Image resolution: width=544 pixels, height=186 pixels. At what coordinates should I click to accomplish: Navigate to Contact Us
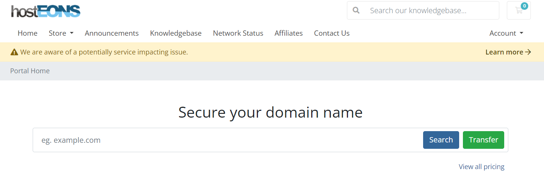(x=332, y=33)
